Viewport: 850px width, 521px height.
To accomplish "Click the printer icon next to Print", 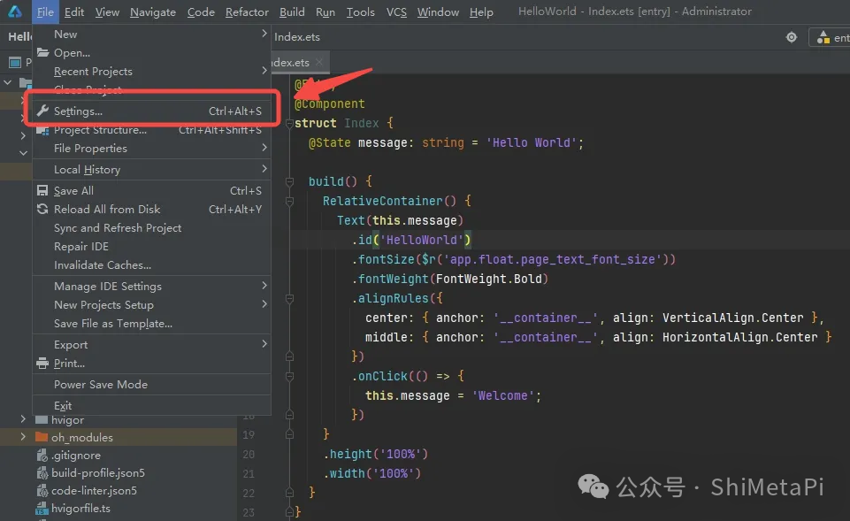I will coord(42,364).
